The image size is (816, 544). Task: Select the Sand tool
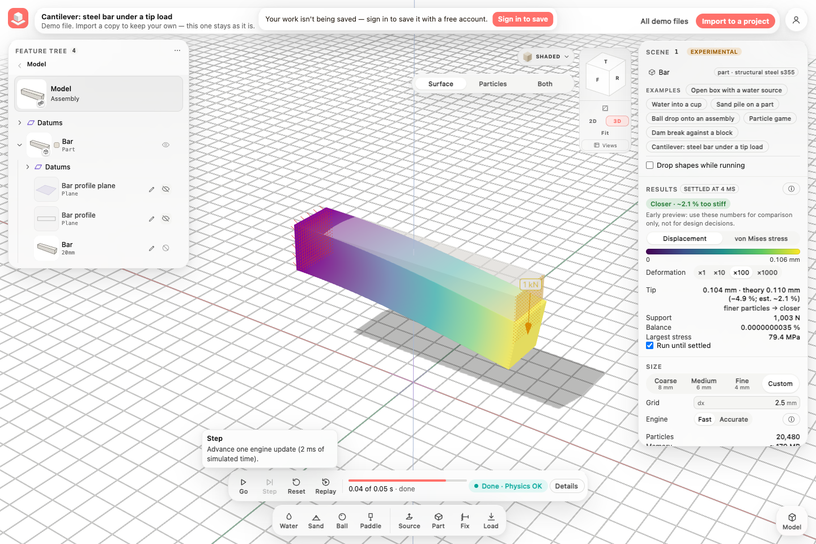pos(316,521)
